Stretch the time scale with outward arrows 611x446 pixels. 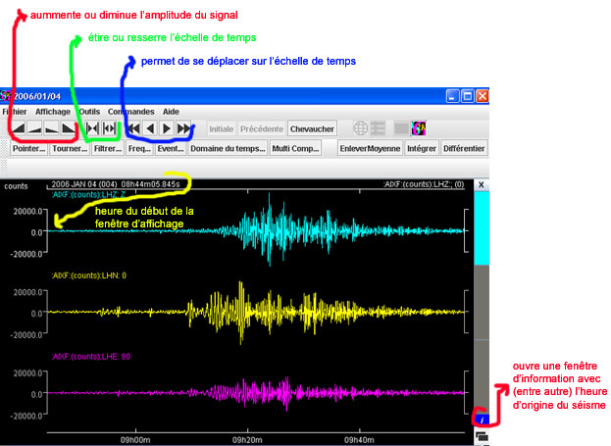[110, 128]
